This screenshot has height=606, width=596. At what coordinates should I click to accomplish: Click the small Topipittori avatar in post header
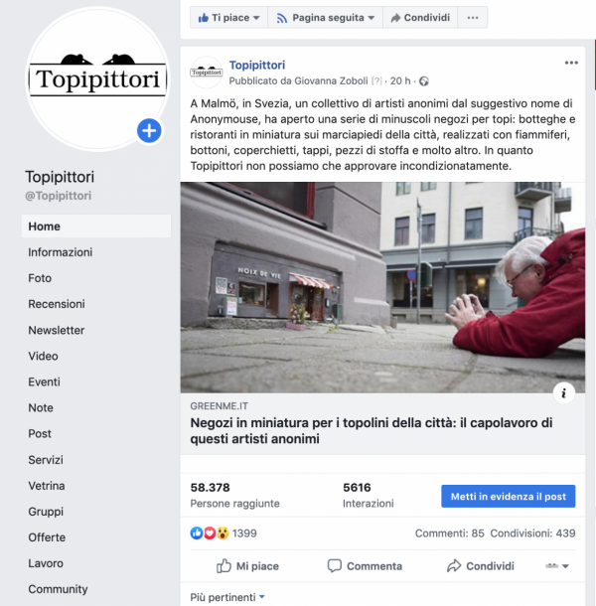[207, 73]
